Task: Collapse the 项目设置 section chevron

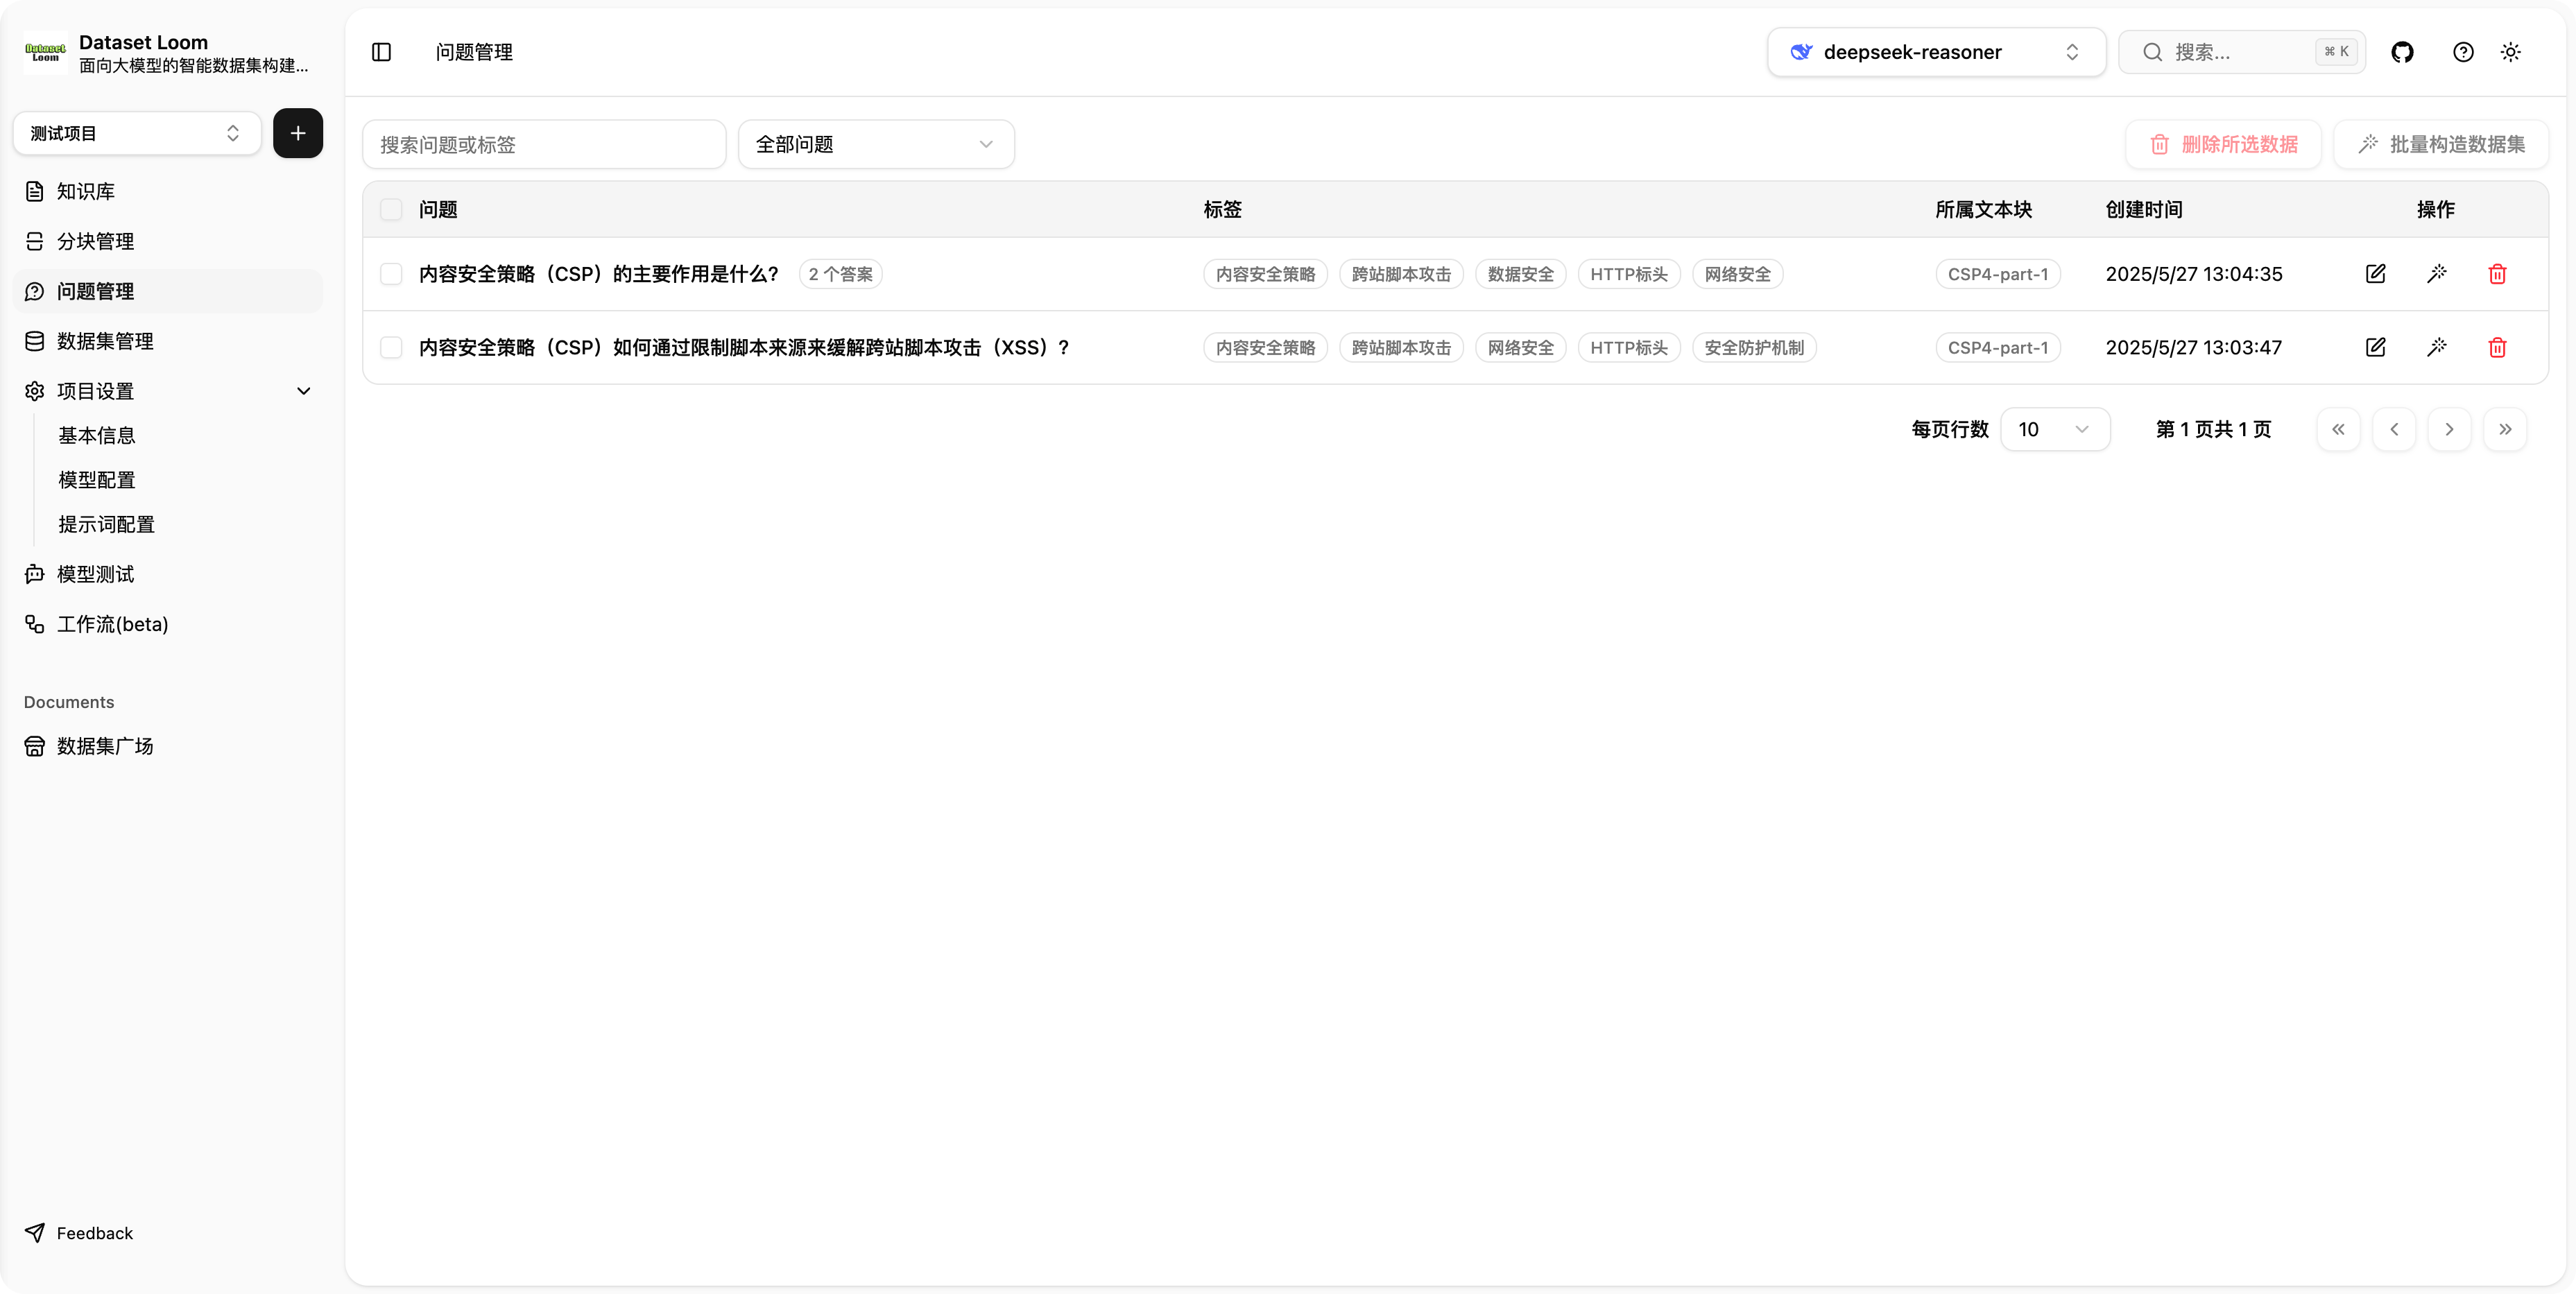Action: coord(304,391)
